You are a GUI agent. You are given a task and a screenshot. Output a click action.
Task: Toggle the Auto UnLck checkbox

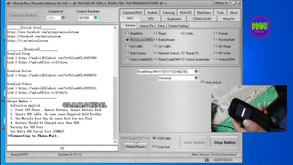202,82
